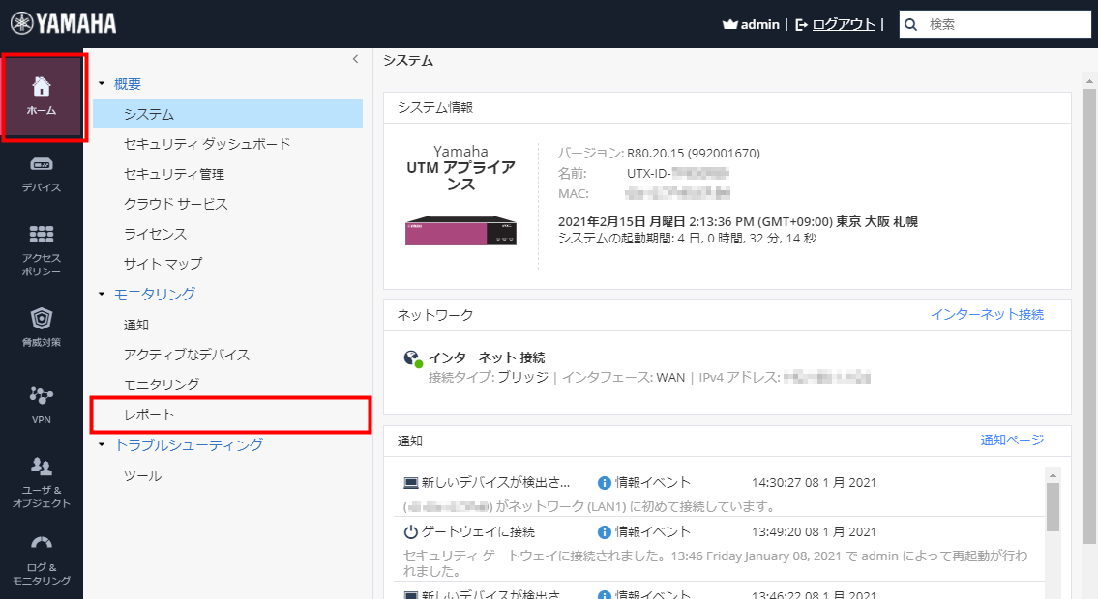Go to 通知ページ link
The height and width of the screenshot is (599, 1098).
pyautogui.click(x=1012, y=441)
